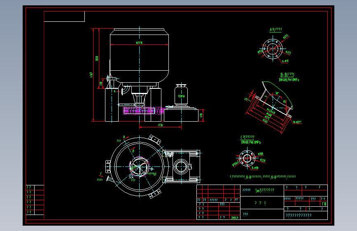
Task: Click the motor circle in plan view
Action: point(181,166)
